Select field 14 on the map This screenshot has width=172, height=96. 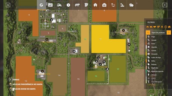[59, 75]
